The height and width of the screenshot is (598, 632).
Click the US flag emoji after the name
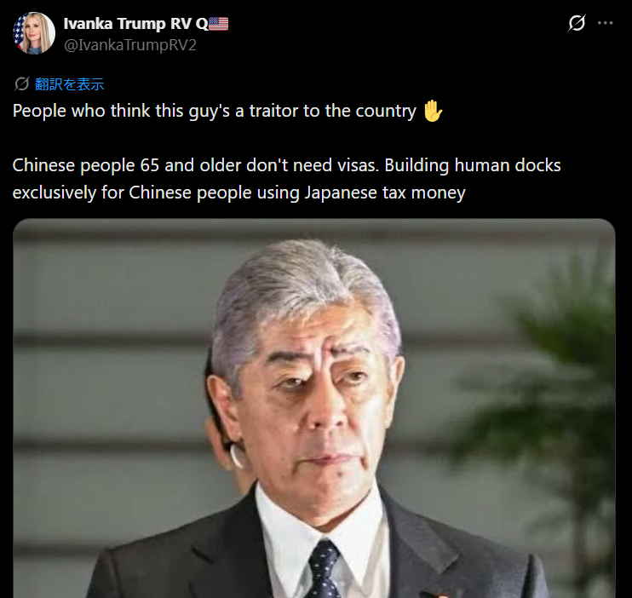218,24
